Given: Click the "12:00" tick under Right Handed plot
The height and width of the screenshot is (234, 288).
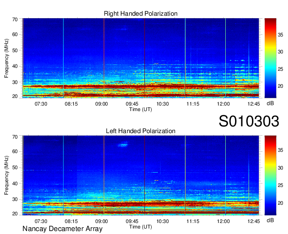Looking at the screenshot, I should pyautogui.click(x=223, y=104).
